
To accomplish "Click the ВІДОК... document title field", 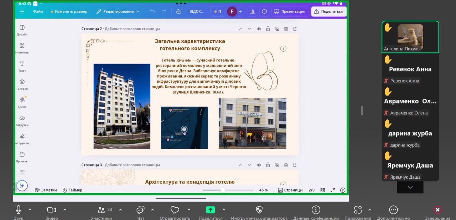I will 197,11.
